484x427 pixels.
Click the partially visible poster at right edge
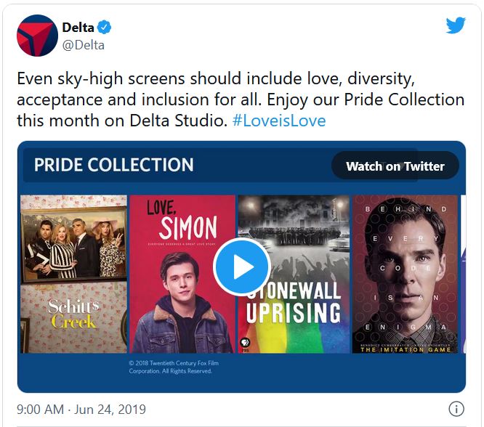(462, 274)
